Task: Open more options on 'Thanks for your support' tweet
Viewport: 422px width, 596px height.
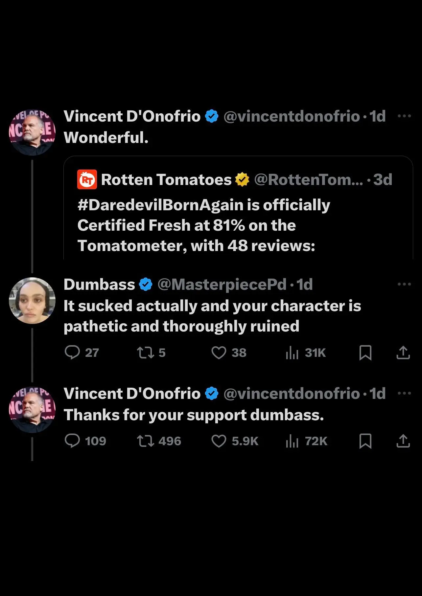Action: coord(404,393)
